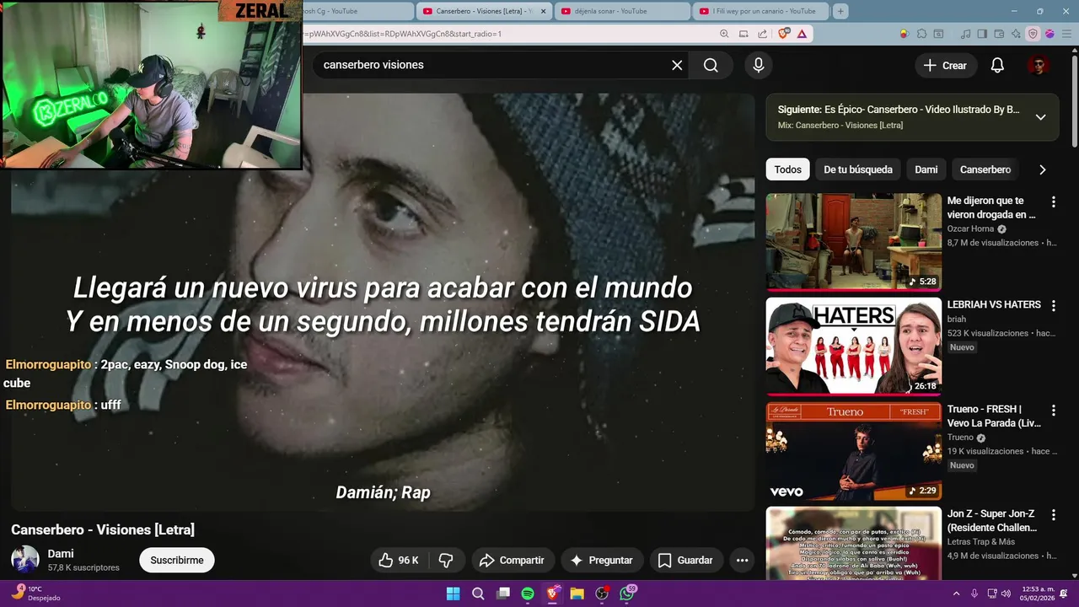Close the 'Canserbero - Visiones [Letra]' browser tab

tap(543, 11)
